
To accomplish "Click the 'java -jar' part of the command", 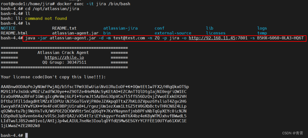I will pyautogui.click(x=36, y=38).
